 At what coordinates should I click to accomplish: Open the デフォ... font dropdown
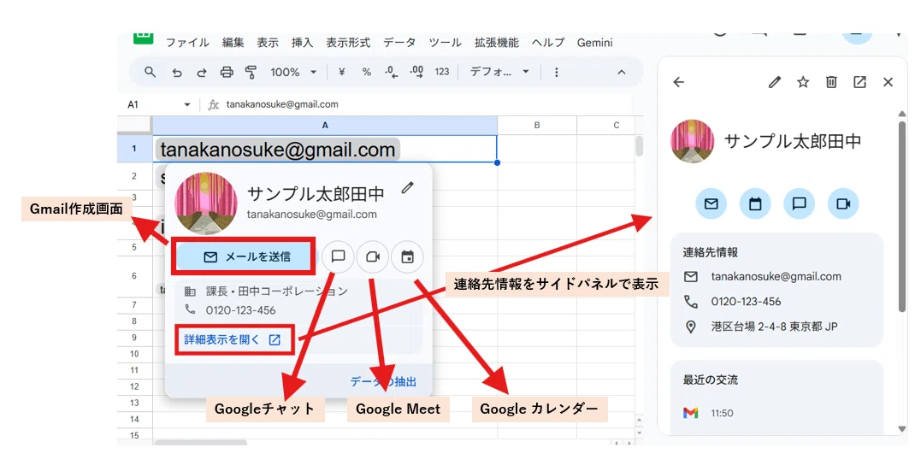pyautogui.click(x=499, y=72)
